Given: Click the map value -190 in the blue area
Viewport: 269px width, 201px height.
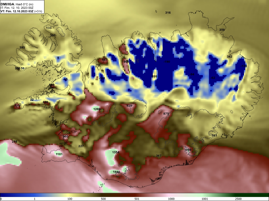Looking at the screenshot, I should click(167, 62).
